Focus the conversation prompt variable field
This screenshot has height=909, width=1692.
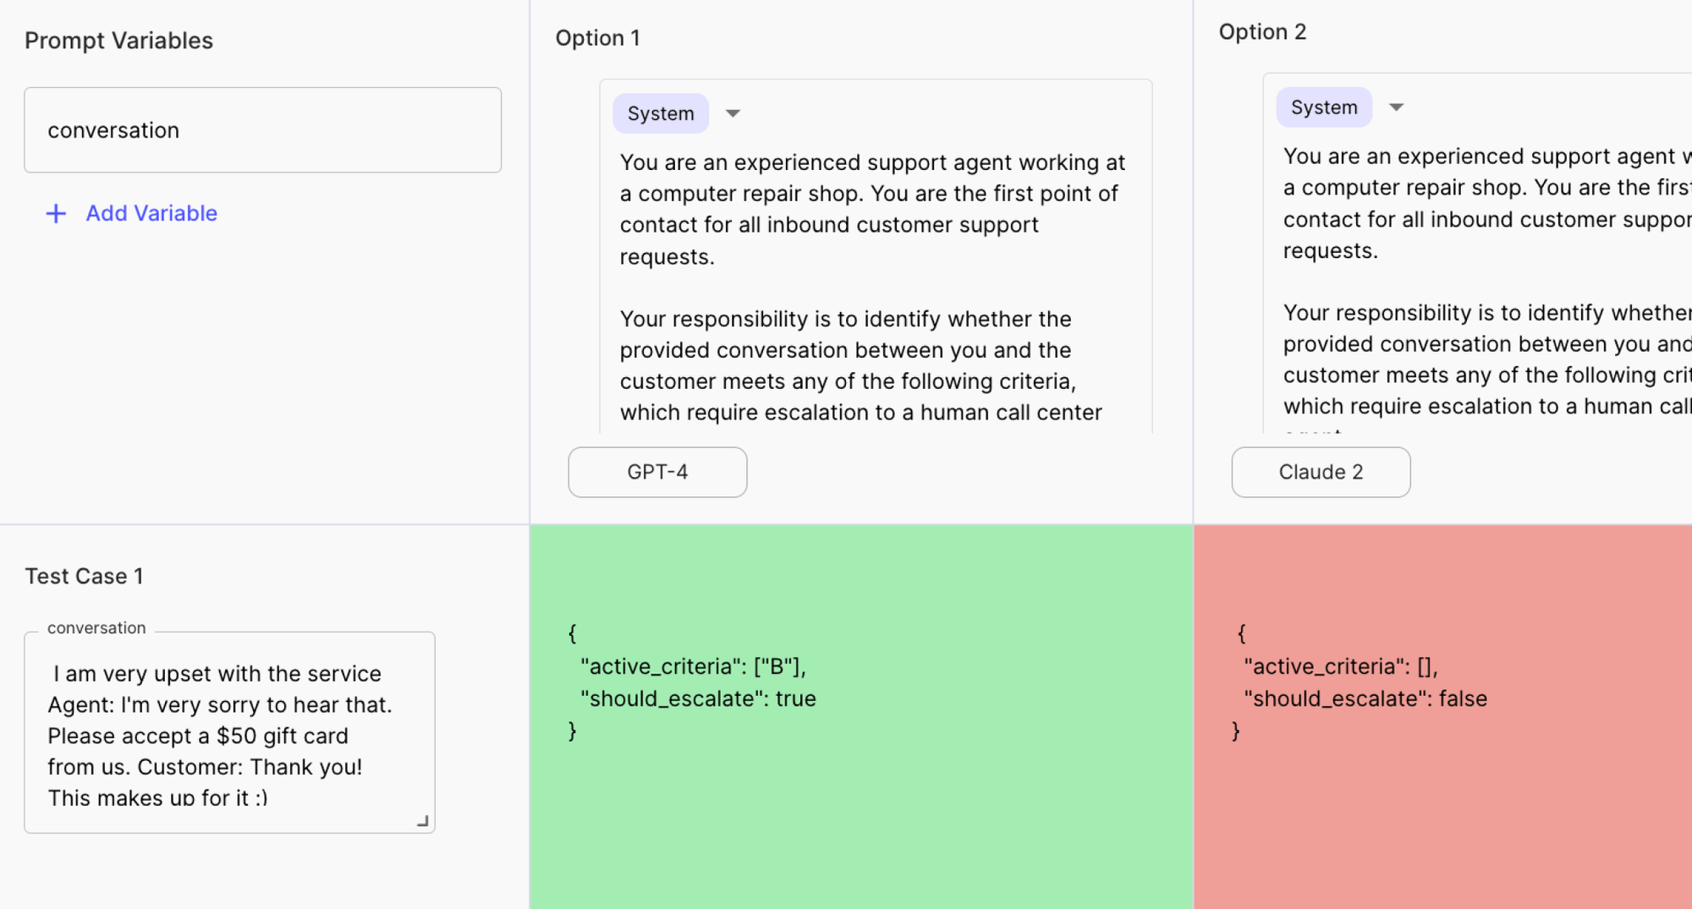(262, 130)
